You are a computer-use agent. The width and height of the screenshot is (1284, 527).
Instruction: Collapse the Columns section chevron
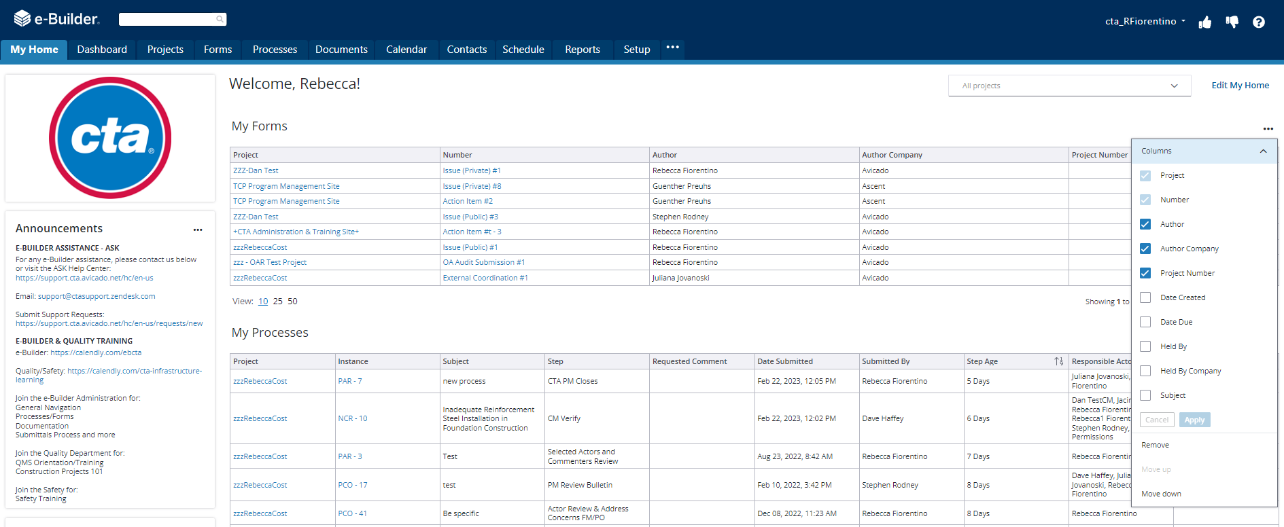(1263, 151)
